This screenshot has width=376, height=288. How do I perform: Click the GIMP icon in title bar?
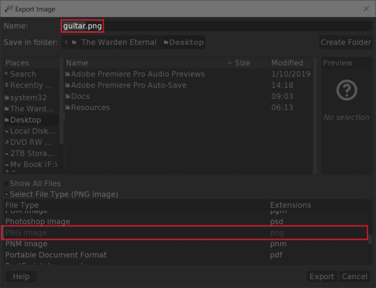pyautogui.click(x=8, y=9)
